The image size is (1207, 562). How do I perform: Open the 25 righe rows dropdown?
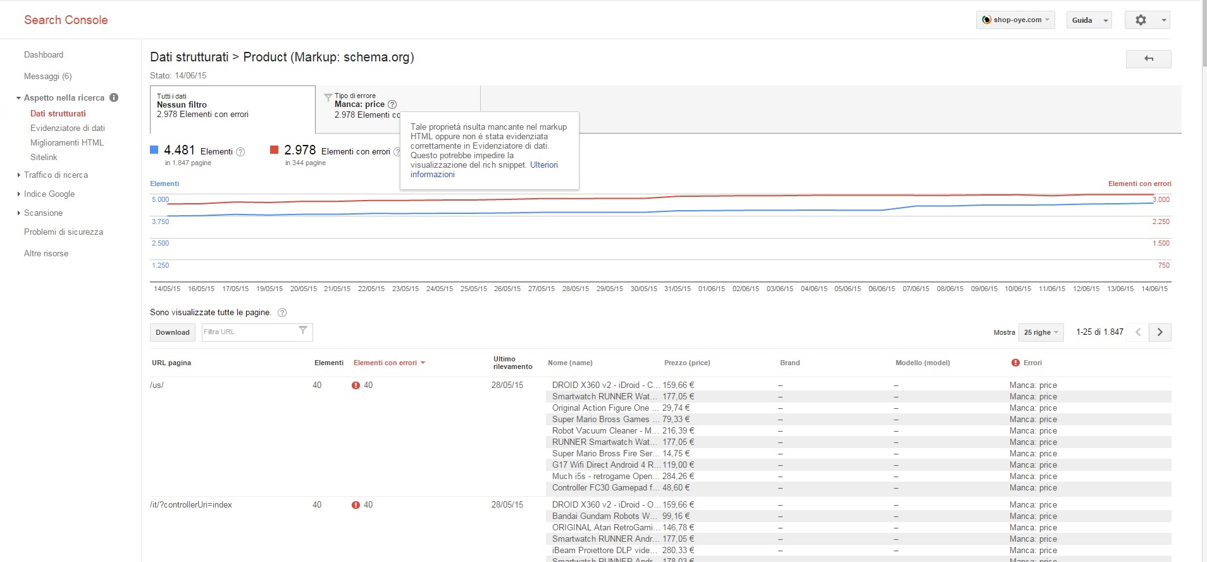(x=1041, y=332)
